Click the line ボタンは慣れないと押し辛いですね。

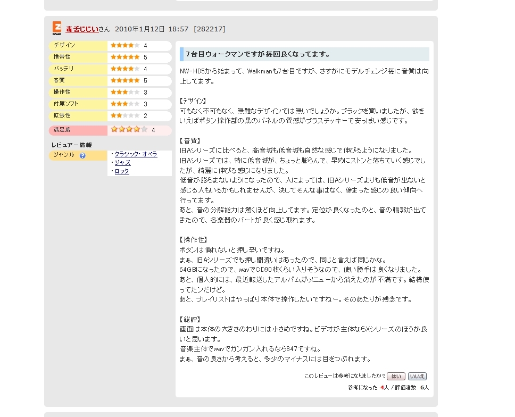[x=232, y=250]
